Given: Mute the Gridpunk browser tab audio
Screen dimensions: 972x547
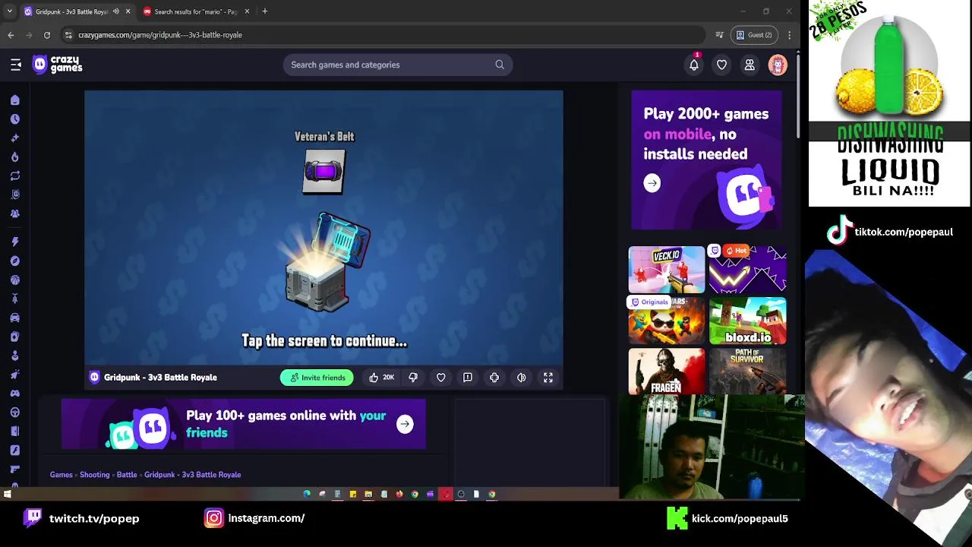Looking at the screenshot, I should pos(116,11).
